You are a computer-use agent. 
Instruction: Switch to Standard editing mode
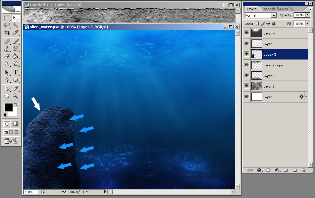pos(7,124)
